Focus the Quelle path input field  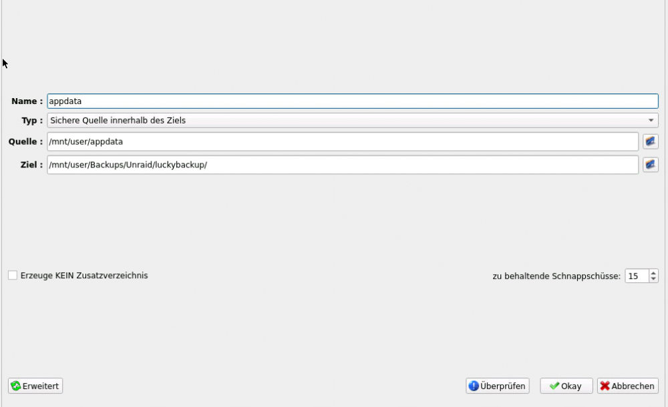[343, 141]
